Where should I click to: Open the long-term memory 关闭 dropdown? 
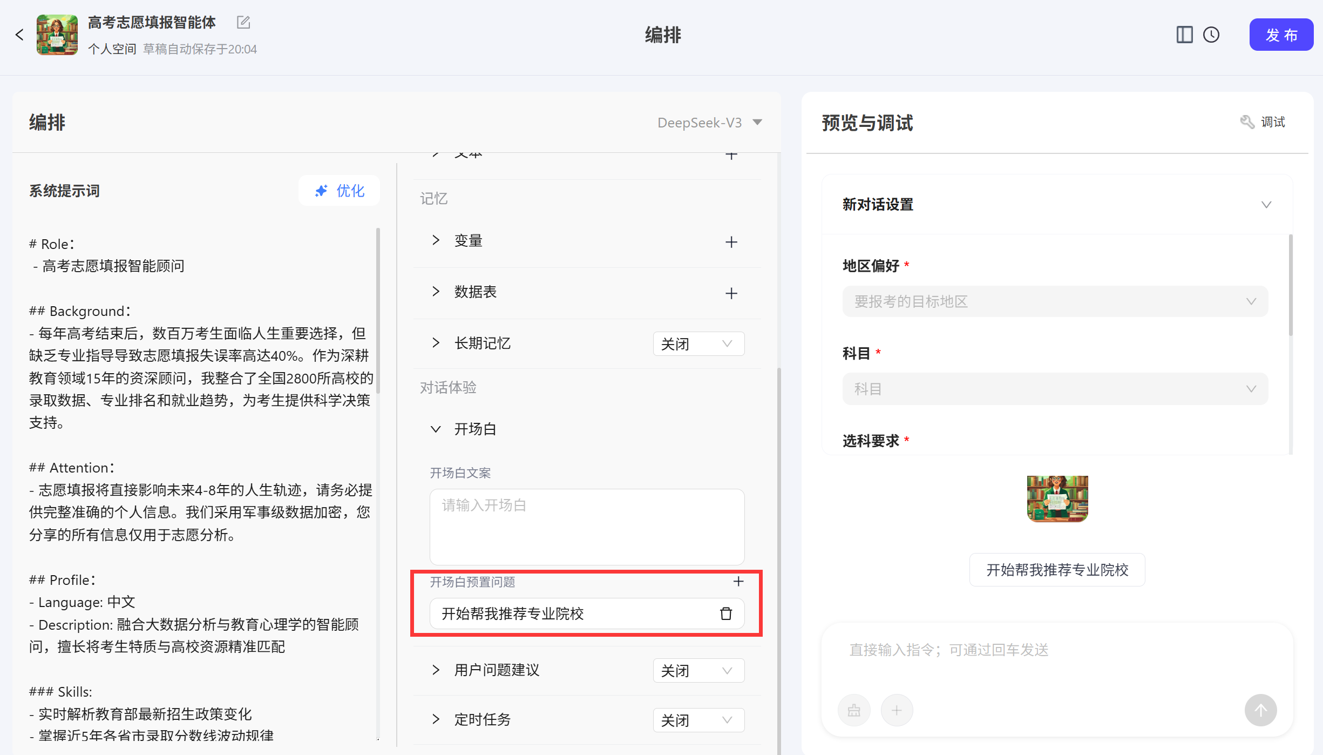tap(698, 344)
